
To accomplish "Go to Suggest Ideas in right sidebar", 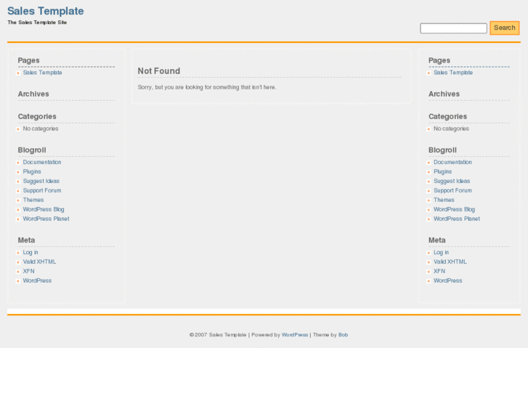I will click(x=452, y=181).
